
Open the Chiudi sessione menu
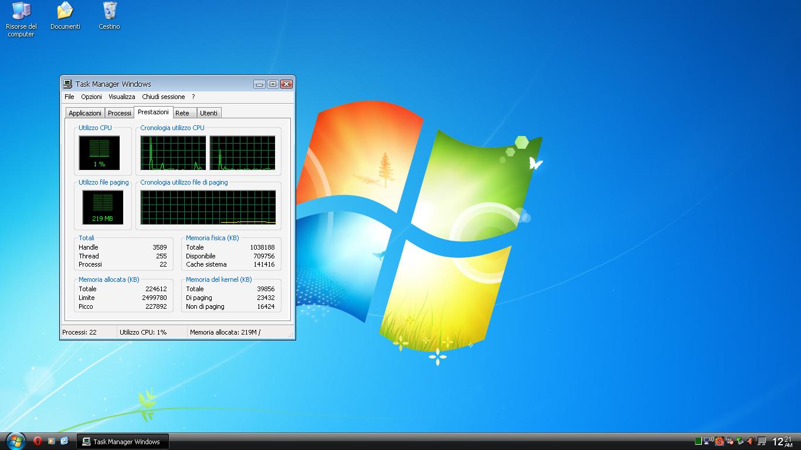pyautogui.click(x=164, y=97)
